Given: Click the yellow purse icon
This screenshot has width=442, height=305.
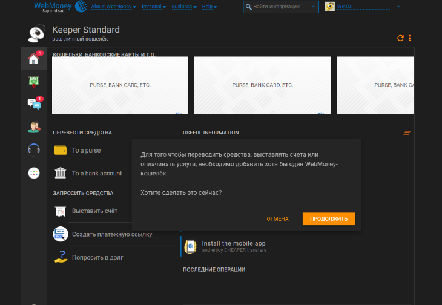Looking at the screenshot, I should pos(61,150).
